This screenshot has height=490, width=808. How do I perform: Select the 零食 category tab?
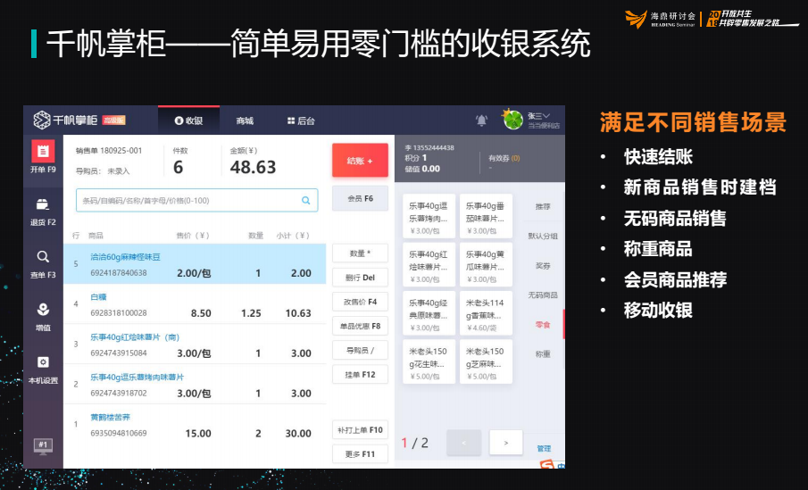pyautogui.click(x=543, y=325)
